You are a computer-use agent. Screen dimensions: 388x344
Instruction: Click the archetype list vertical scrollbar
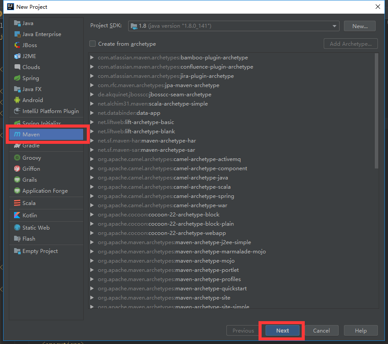[377, 111]
